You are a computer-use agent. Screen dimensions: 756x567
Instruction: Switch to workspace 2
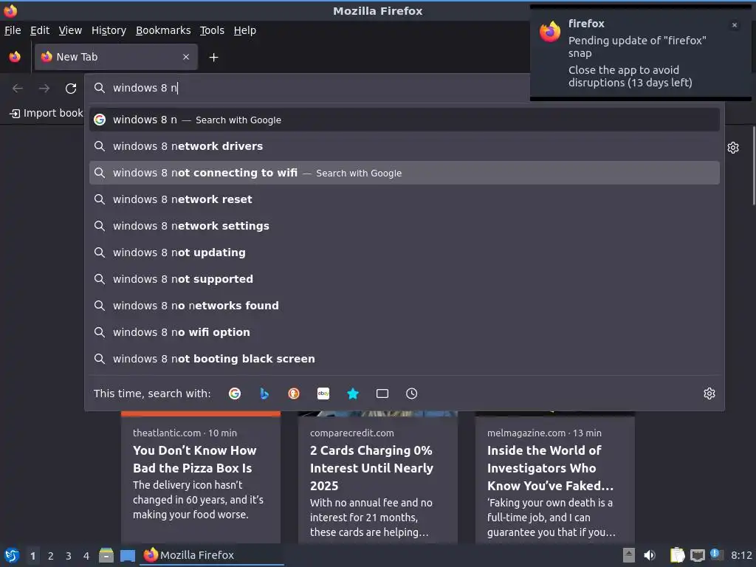[x=51, y=556]
